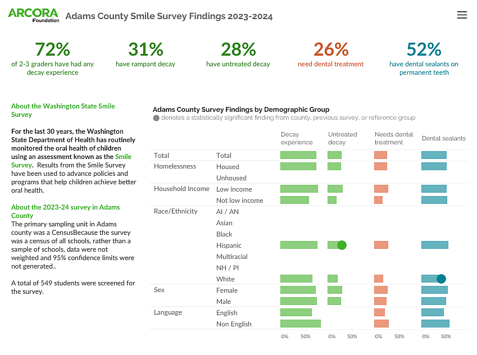The width and height of the screenshot is (477, 355).
Task: Click the Total dental sealants bar
Action: coord(433,155)
